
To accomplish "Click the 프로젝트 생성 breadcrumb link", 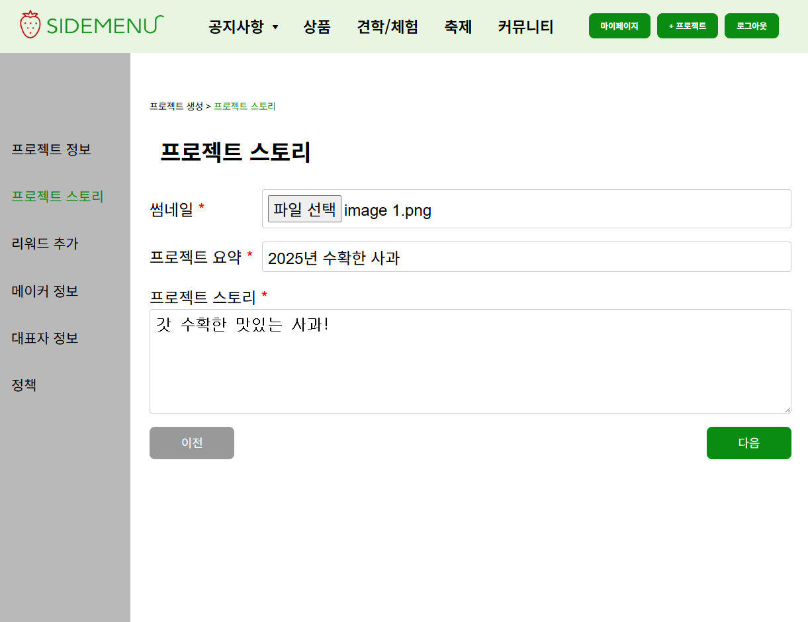I will tap(175, 106).
